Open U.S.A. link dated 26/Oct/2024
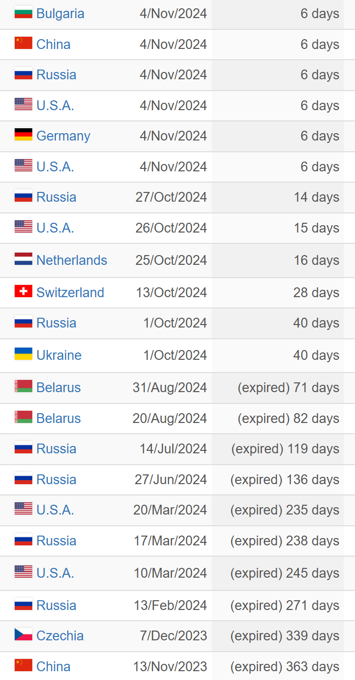The height and width of the screenshot is (680, 355). click(x=55, y=228)
